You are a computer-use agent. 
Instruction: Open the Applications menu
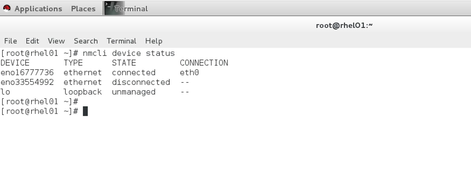[38, 9]
